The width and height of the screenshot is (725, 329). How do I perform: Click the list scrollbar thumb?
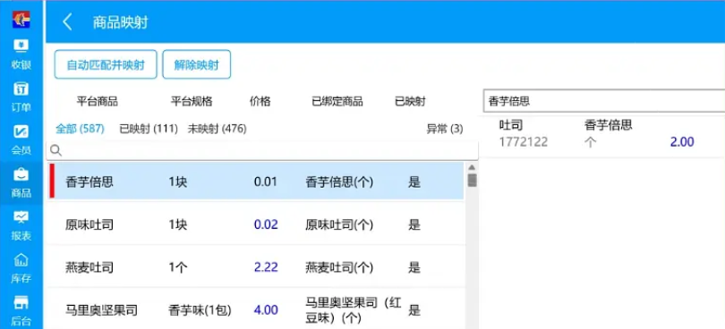pyautogui.click(x=472, y=180)
